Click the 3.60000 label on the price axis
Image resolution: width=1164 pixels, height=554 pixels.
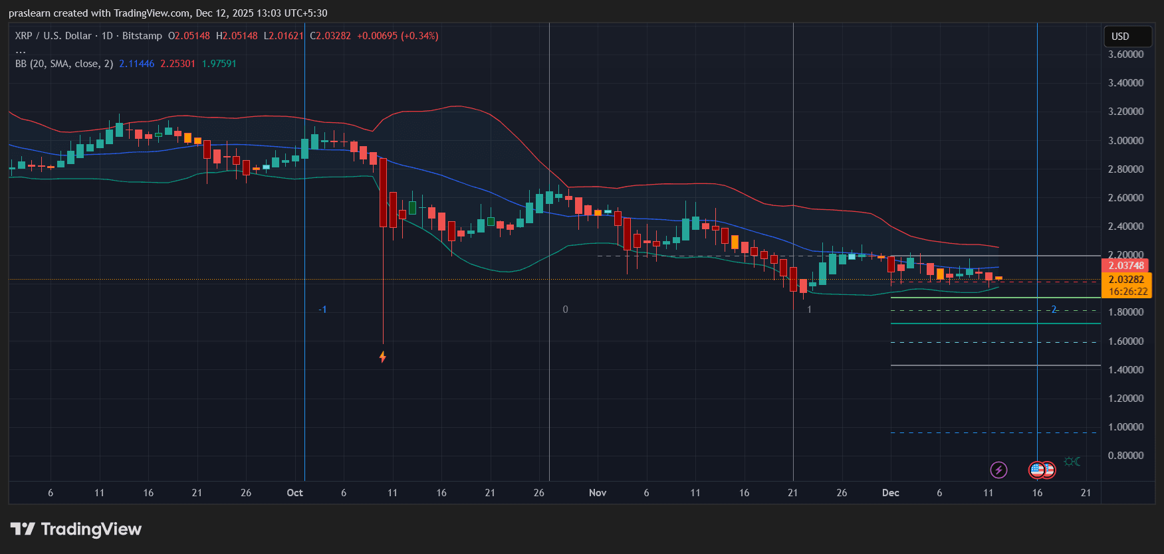pyautogui.click(x=1125, y=54)
